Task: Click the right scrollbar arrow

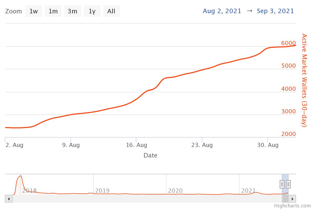Action: click(x=293, y=199)
